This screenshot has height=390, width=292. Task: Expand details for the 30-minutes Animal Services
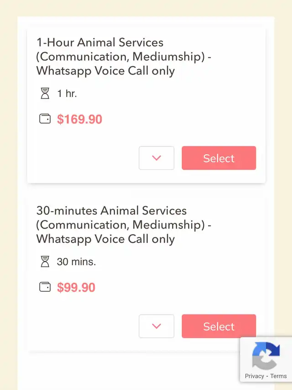tap(156, 326)
